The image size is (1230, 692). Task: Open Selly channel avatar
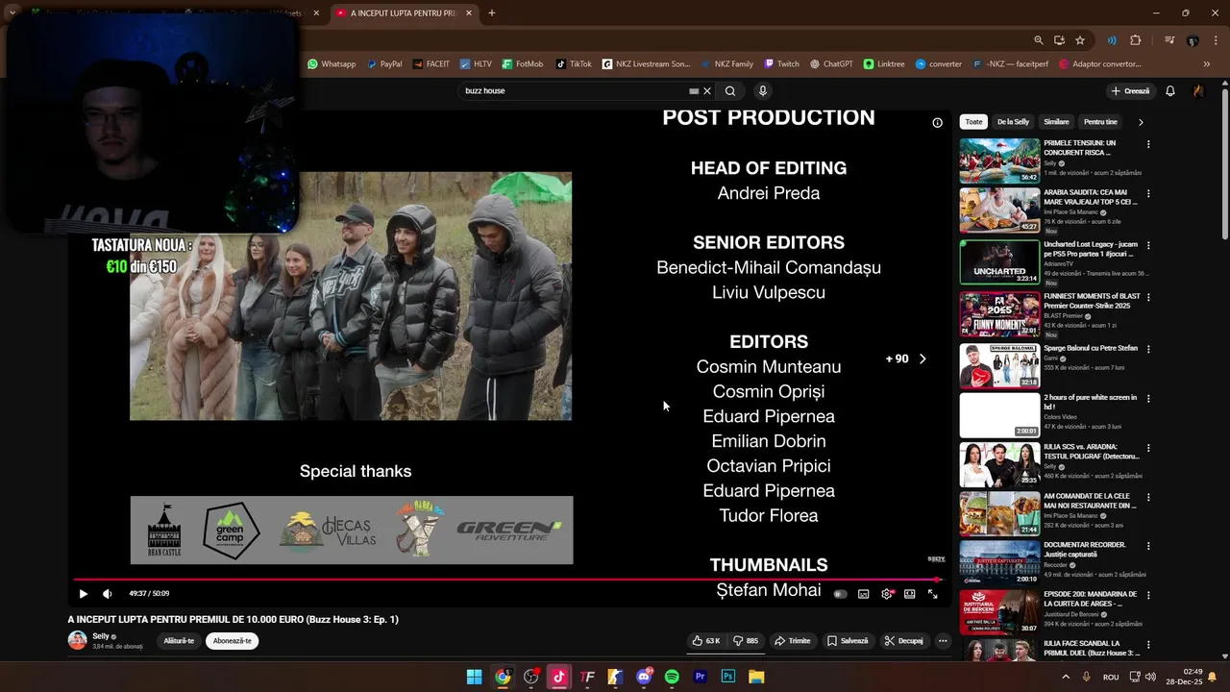coord(77,640)
